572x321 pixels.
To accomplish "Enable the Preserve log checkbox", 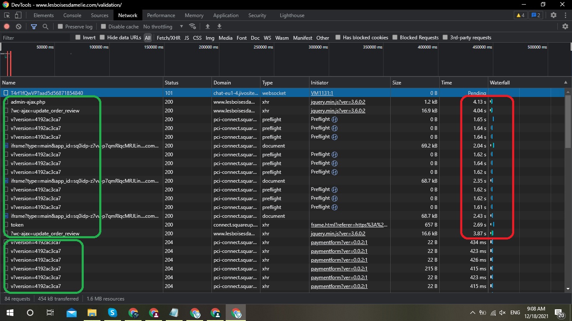I will tap(60, 26).
